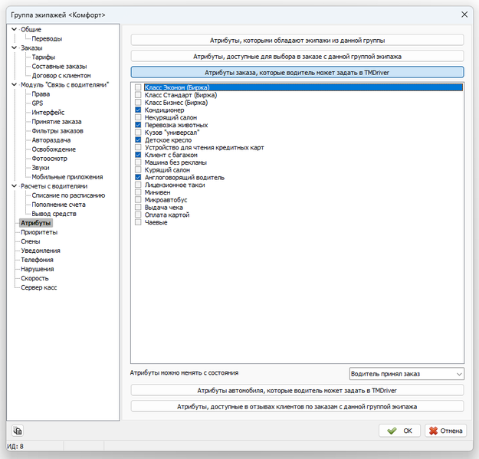Open the section for crew group attributes
The height and width of the screenshot is (459, 479).
(297, 40)
